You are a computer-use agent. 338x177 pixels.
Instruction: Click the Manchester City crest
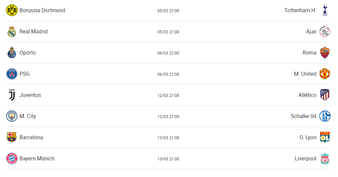[x=12, y=116]
